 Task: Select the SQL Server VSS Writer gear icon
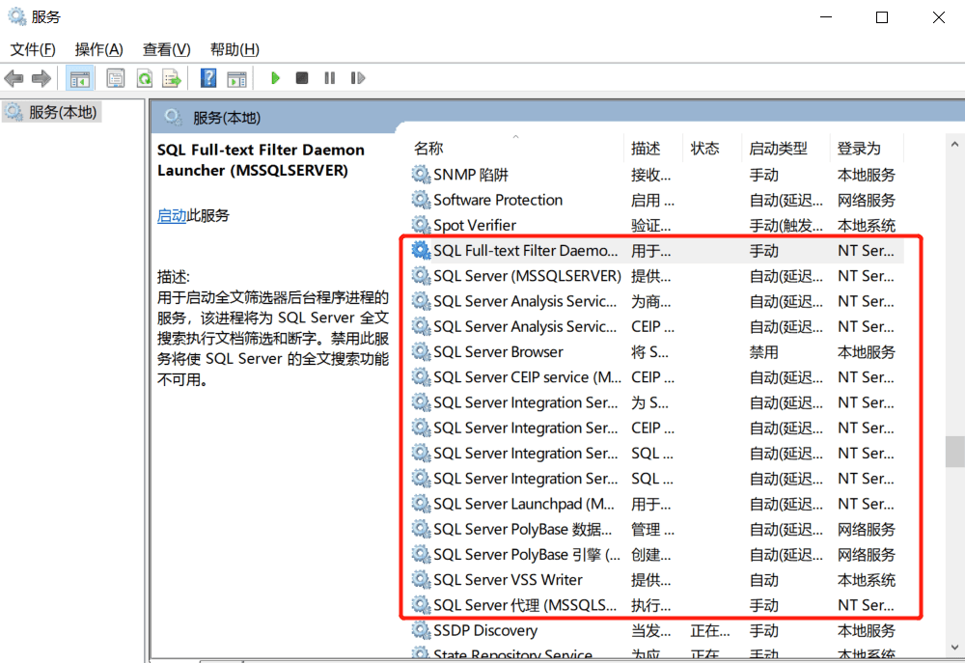(421, 580)
